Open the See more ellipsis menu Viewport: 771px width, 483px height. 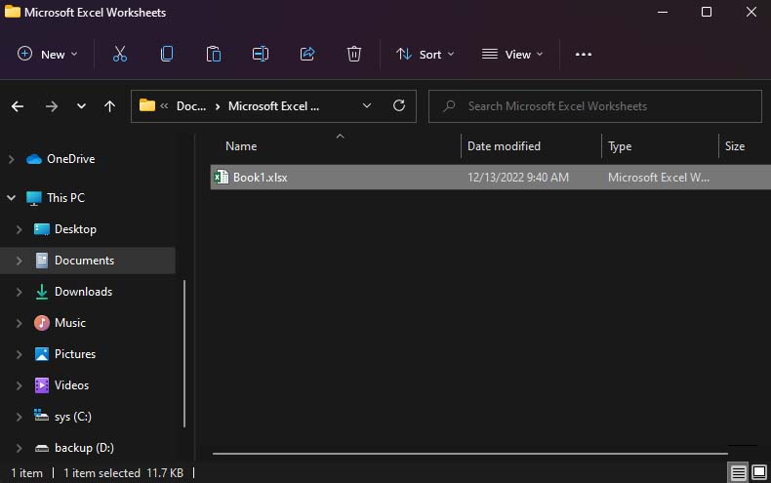[x=584, y=54]
